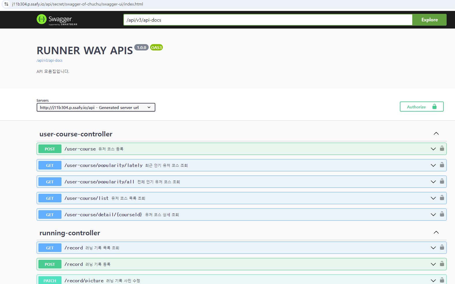Click the '러닝 기록 사진 수정' summary

tap(123, 281)
